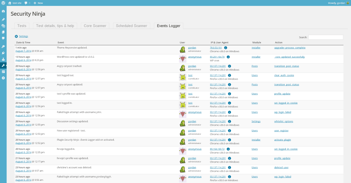
Task: Switch to the Tests tab
Action: tap(22, 26)
